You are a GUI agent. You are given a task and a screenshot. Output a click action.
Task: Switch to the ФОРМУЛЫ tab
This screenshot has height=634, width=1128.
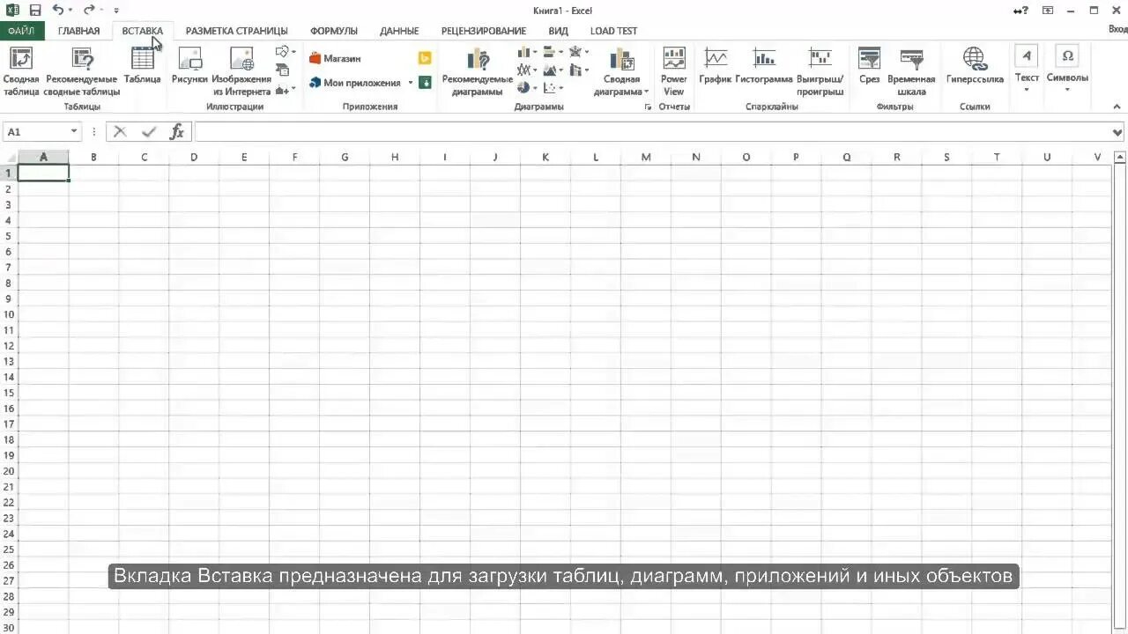pos(334,31)
